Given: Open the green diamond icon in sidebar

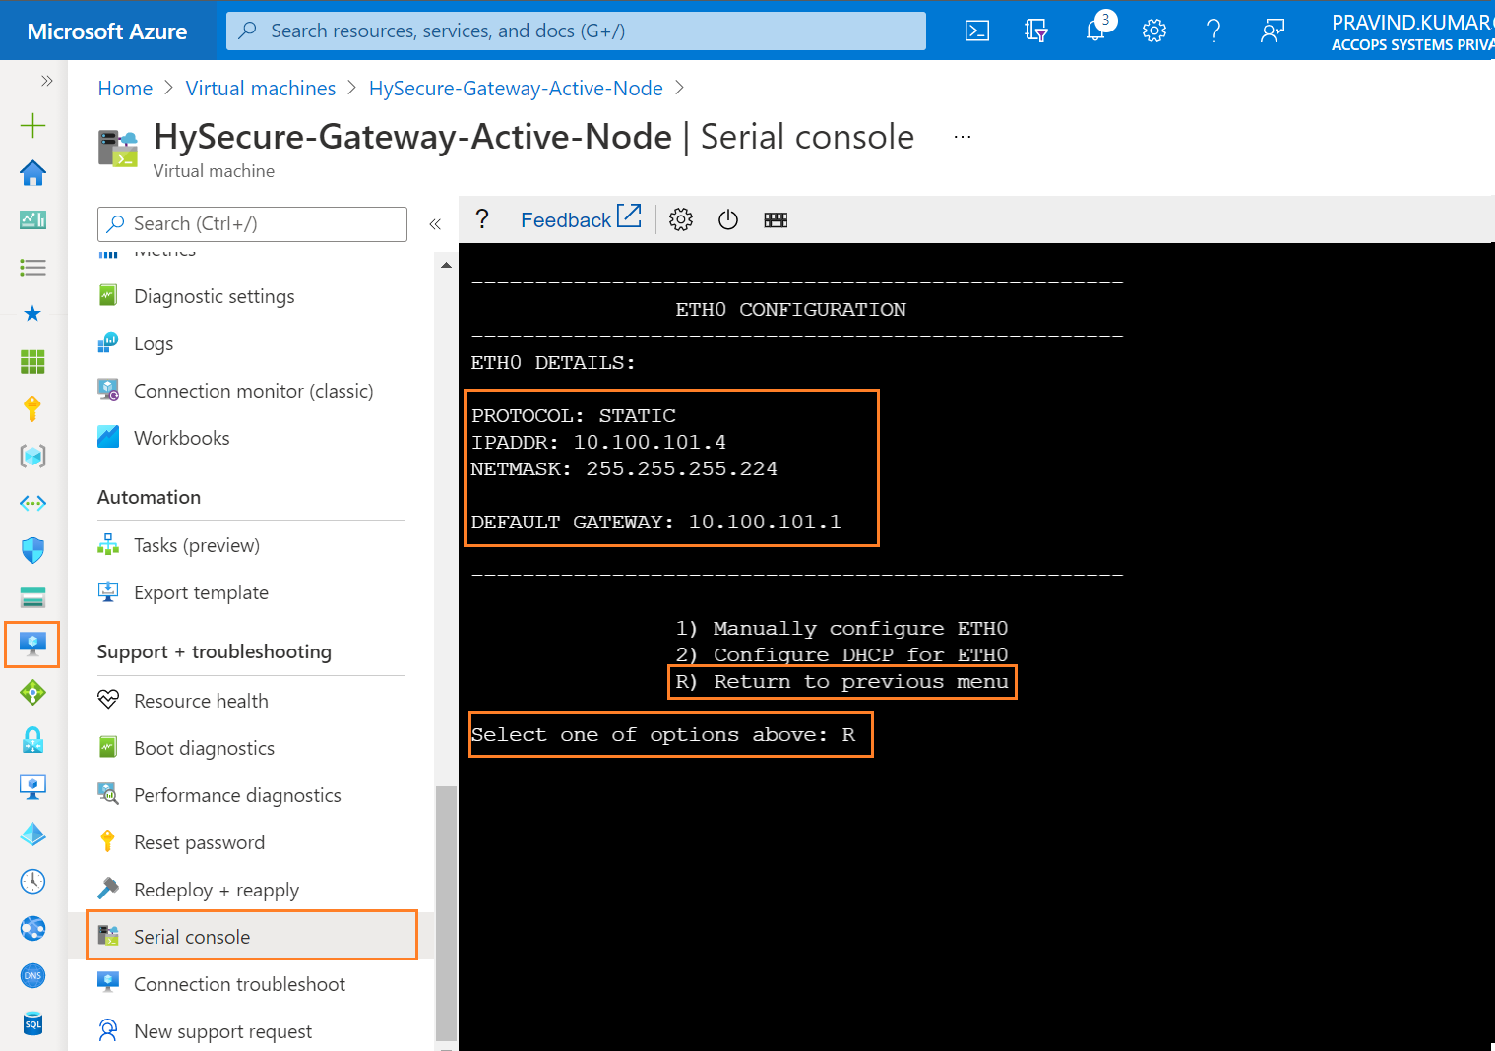Looking at the screenshot, I should [32, 693].
